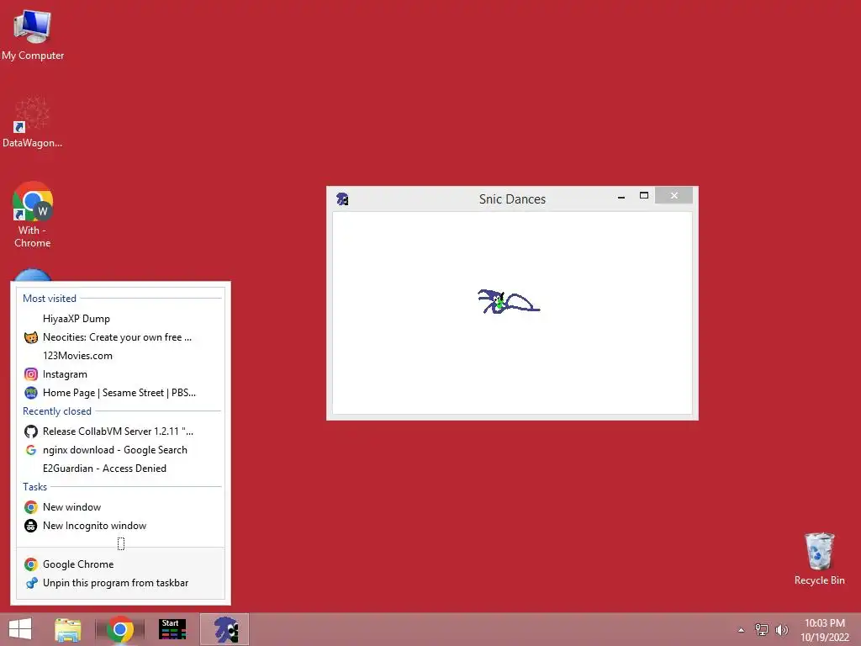Viewport: 861px width, 646px height.
Task: Reopen nginx download Google Search entry
Action: [x=121, y=450]
